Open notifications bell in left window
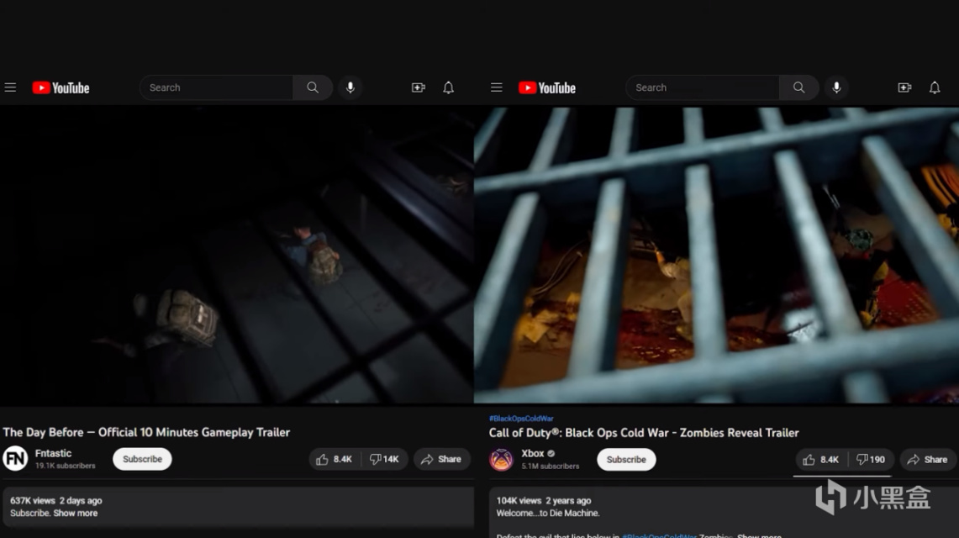This screenshot has height=538, width=959. [448, 87]
